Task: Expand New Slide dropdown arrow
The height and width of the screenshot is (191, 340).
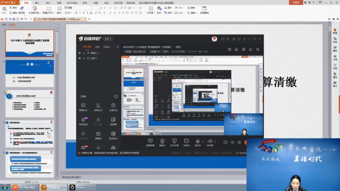Action: pos(54,13)
